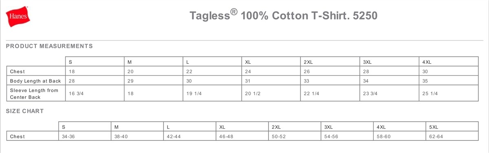Click the 20 1/2 sleeve length cell
Image resolution: width=489 pixels, height=153 pixels.
coord(271,93)
